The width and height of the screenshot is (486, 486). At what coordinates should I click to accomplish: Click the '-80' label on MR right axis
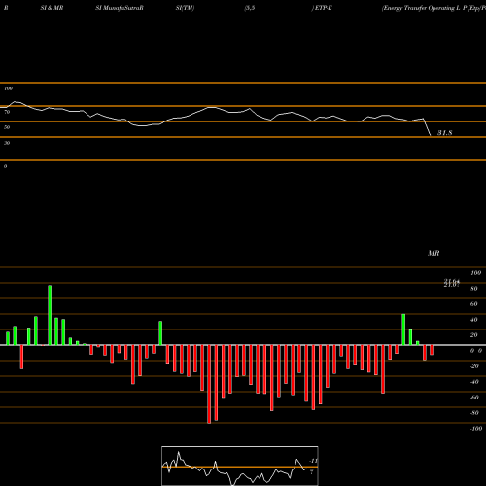tap(474, 413)
